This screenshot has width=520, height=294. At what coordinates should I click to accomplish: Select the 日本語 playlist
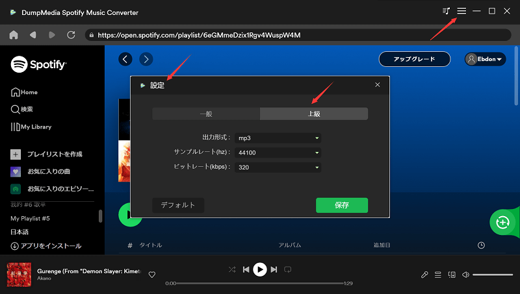pos(19,232)
